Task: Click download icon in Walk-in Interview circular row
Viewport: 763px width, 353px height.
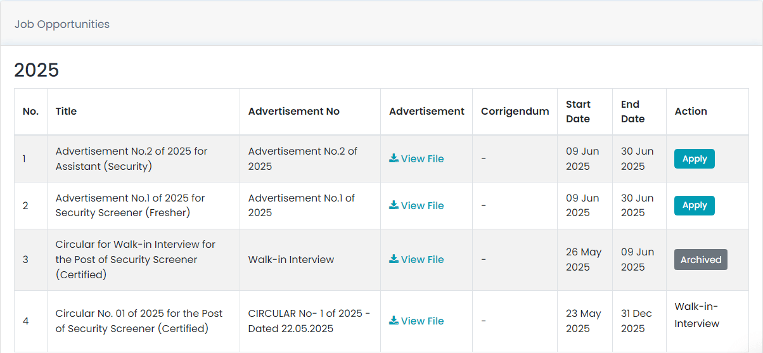Action: 394,259
